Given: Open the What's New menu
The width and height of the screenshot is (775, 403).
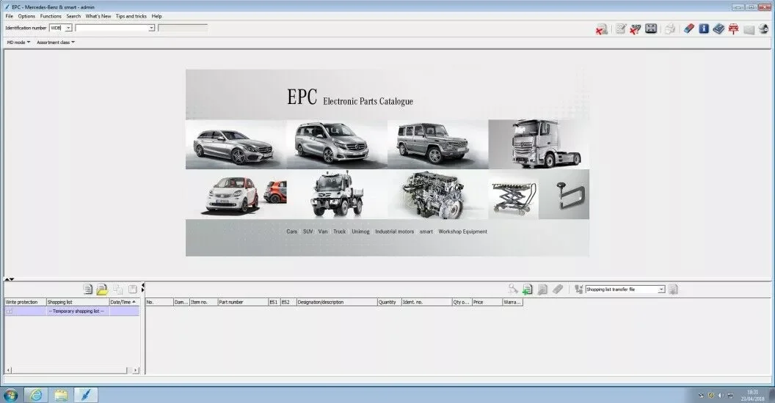Looking at the screenshot, I should point(98,16).
